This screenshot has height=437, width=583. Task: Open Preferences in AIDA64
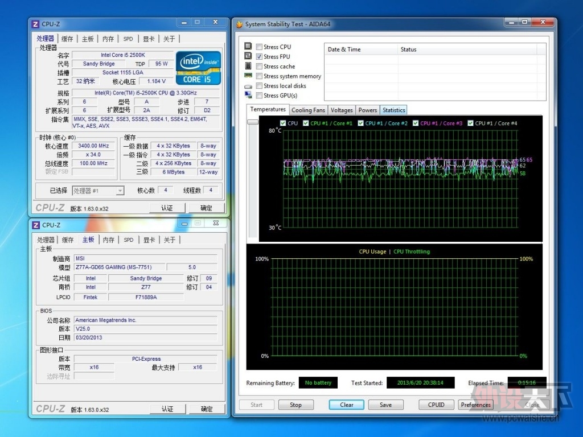[x=475, y=405]
